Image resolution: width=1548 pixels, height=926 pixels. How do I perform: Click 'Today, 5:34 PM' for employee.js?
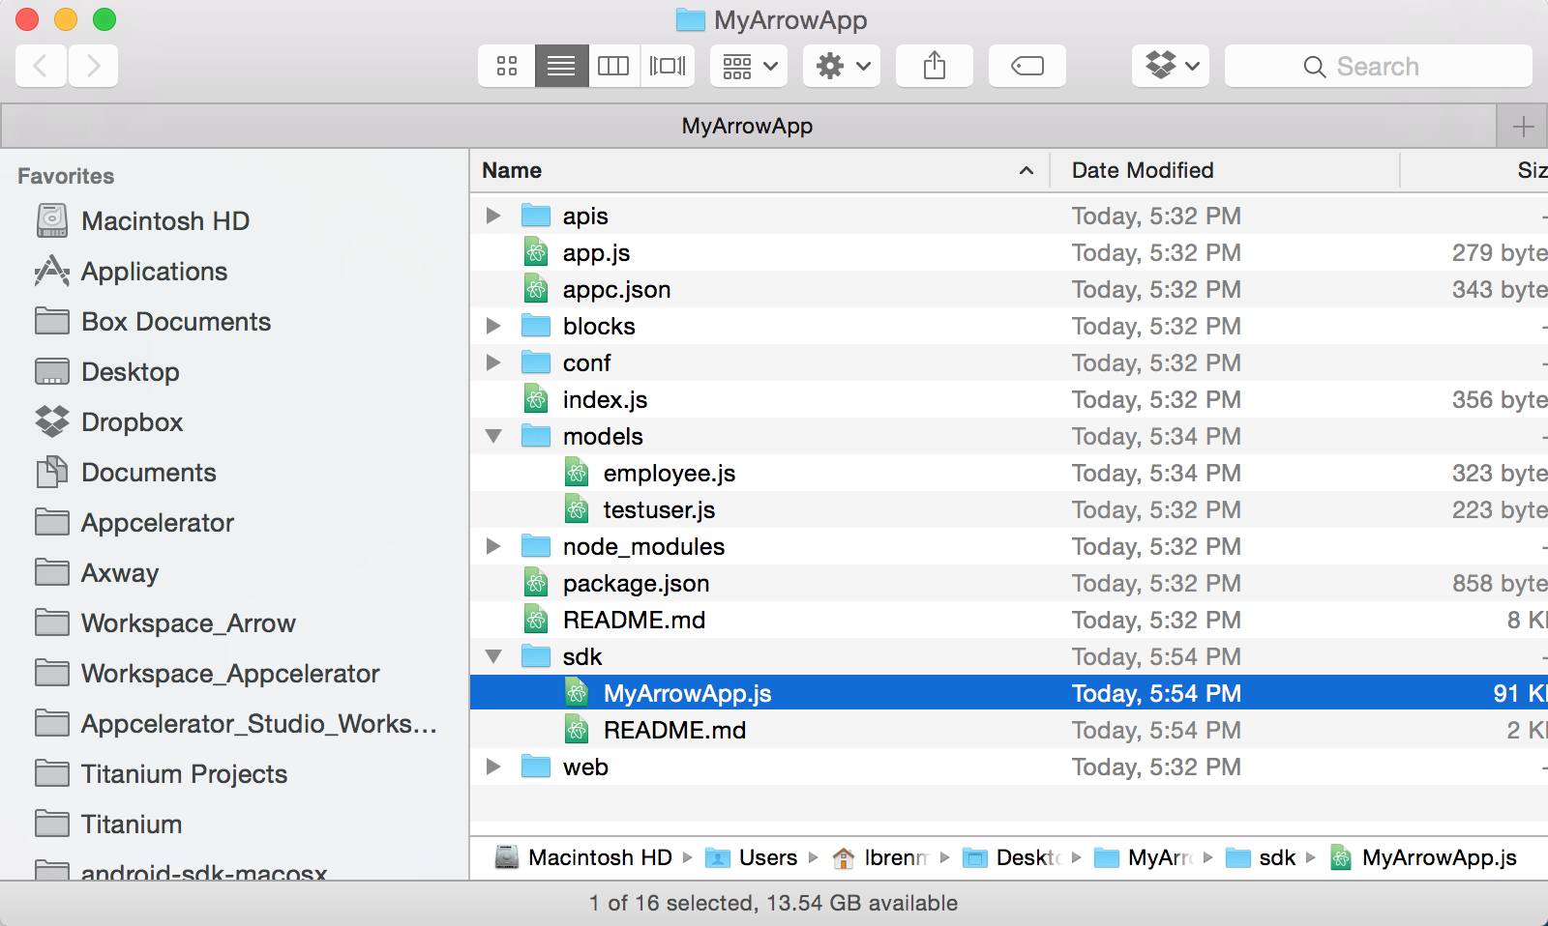point(1156,473)
